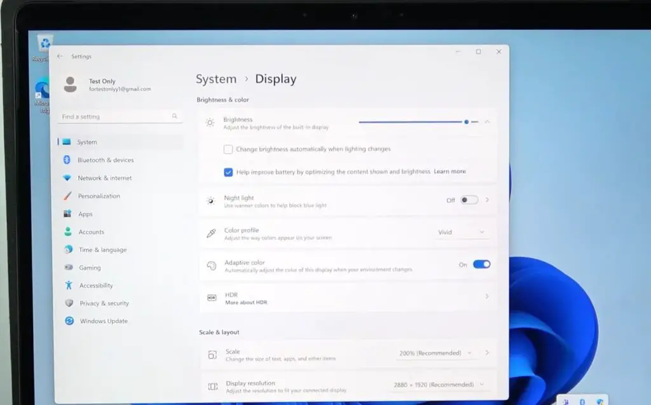Select System in the settings sidebar
The width and height of the screenshot is (651, 405).
point(66,141)
